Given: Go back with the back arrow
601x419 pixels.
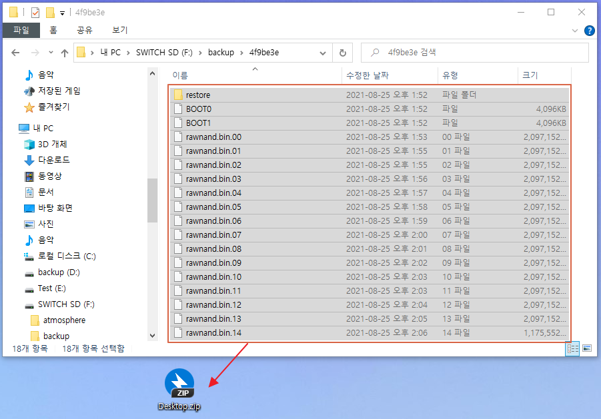Looking at the screenshot, I should 15,53.
